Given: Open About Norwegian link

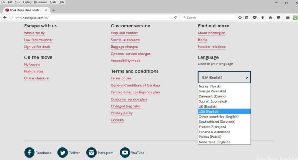Looking at the screenshot, I should (211, 33).
